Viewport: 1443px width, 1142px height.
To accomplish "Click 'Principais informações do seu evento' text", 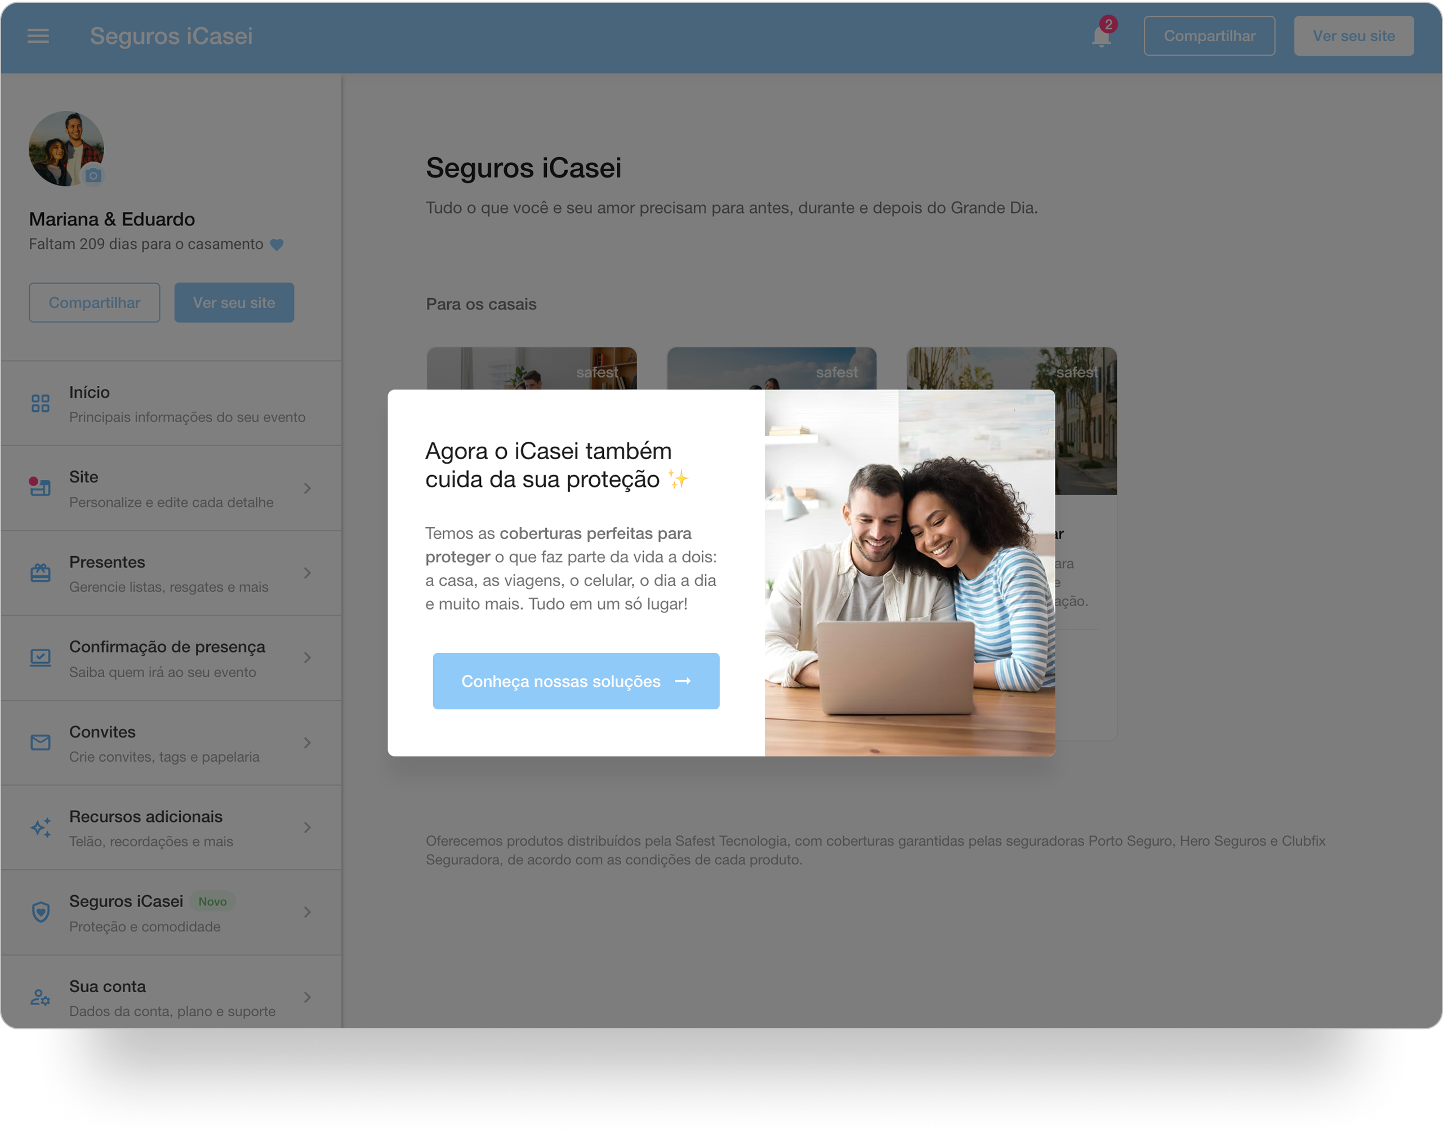I will pyautogui.click(x=187, y=417).
